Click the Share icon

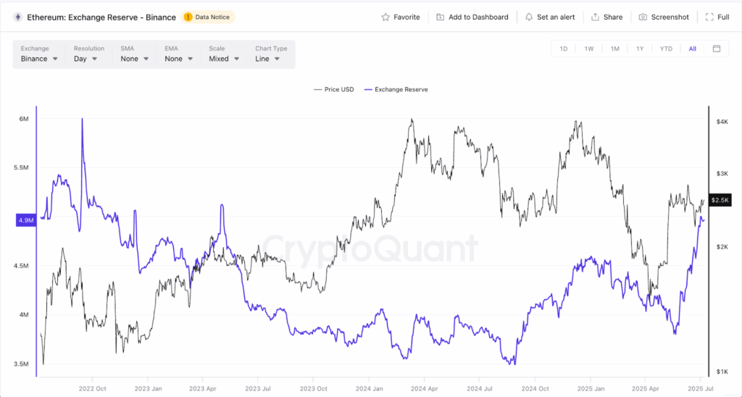(x=595, y=17)
